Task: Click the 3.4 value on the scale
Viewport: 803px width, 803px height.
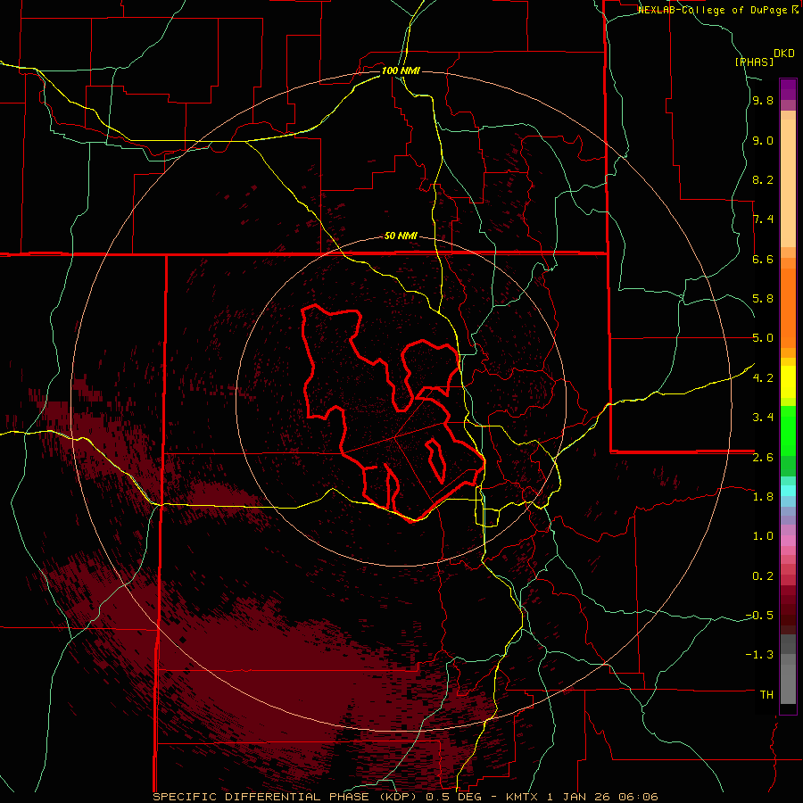Action: pyautogui.click(x=763, y=417)
